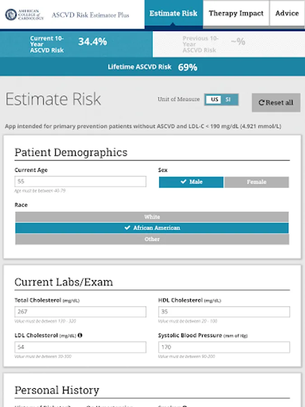
Task: Focus the Total Cholesterol field
Action: [x=80, y=312]
